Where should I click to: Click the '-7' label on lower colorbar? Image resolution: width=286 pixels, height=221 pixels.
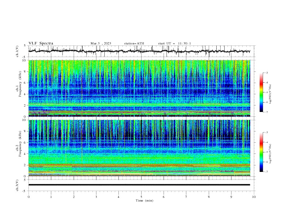(266, 172)
